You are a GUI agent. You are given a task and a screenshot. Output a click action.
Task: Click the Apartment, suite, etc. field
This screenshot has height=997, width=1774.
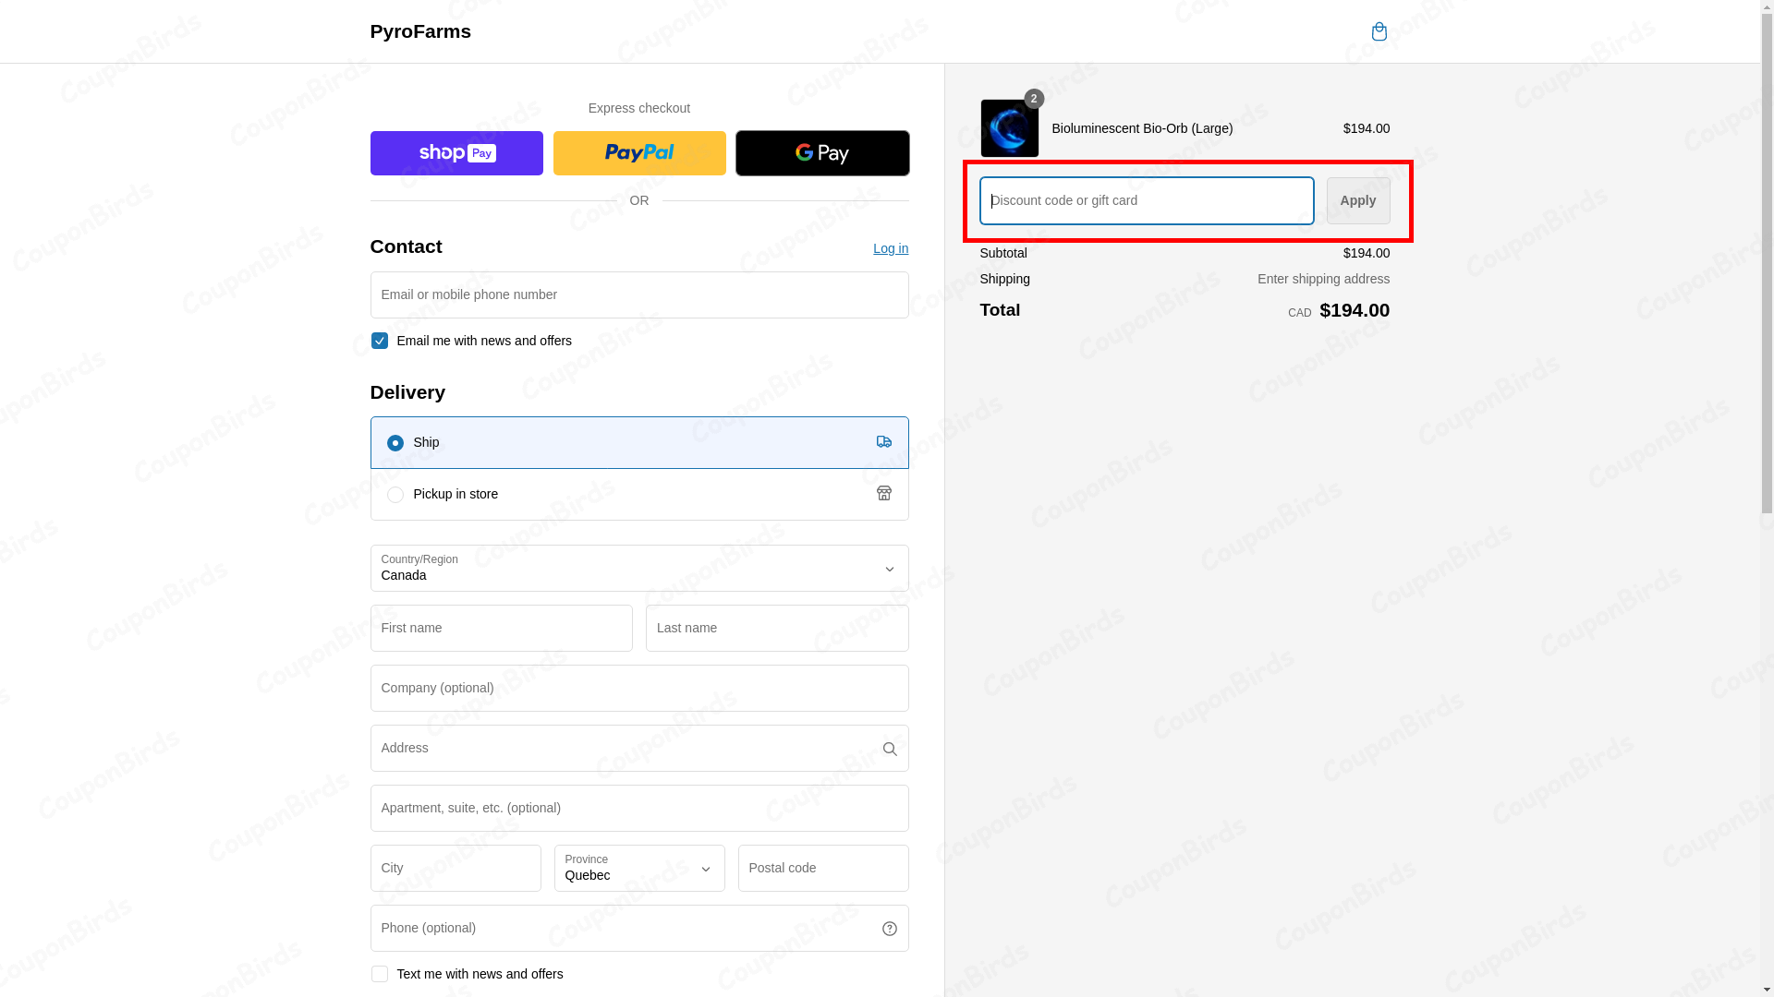[x=639, y=808]
